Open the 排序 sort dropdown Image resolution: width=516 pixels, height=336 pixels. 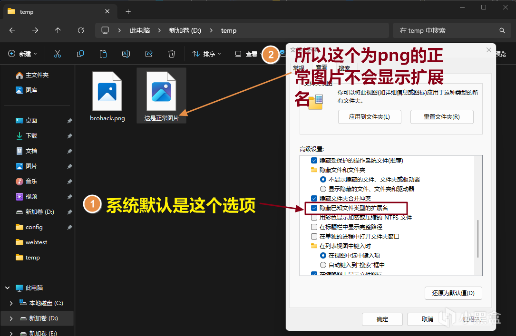pyautogui.click(x=206, y=54)
